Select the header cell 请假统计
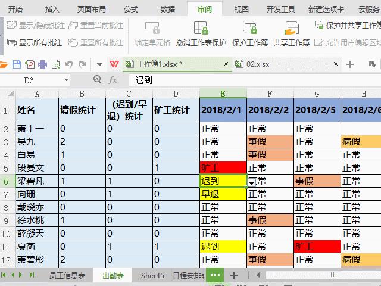Image resolution: width=381 pixels, height=286 pixels. [82, 110]
